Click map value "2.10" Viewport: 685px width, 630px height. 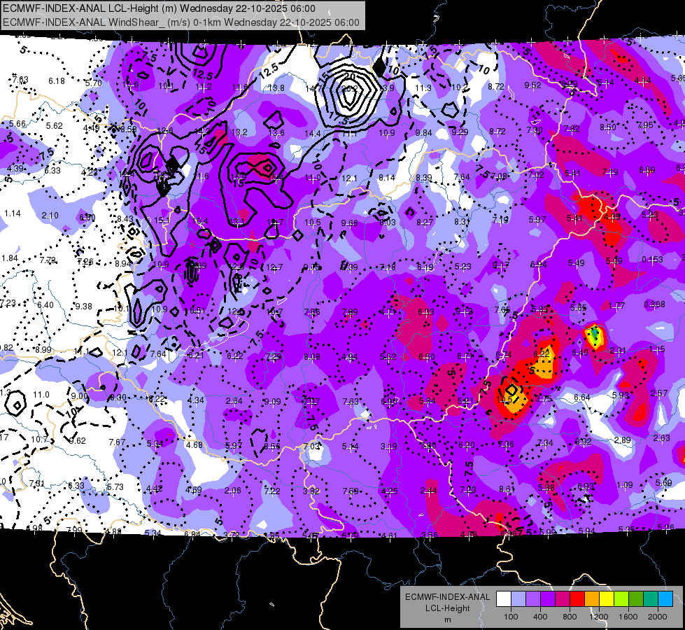point(50,215)
